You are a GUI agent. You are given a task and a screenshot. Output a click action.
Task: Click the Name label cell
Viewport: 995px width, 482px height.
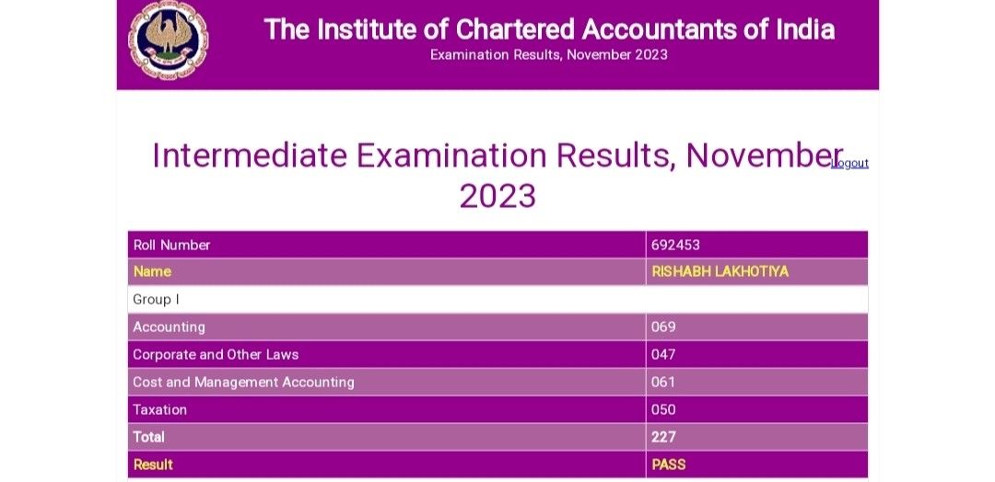pos(386,271)
